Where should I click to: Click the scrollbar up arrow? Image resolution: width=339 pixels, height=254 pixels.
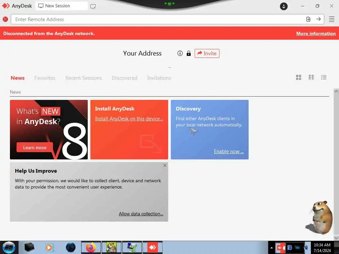point(336,91)
